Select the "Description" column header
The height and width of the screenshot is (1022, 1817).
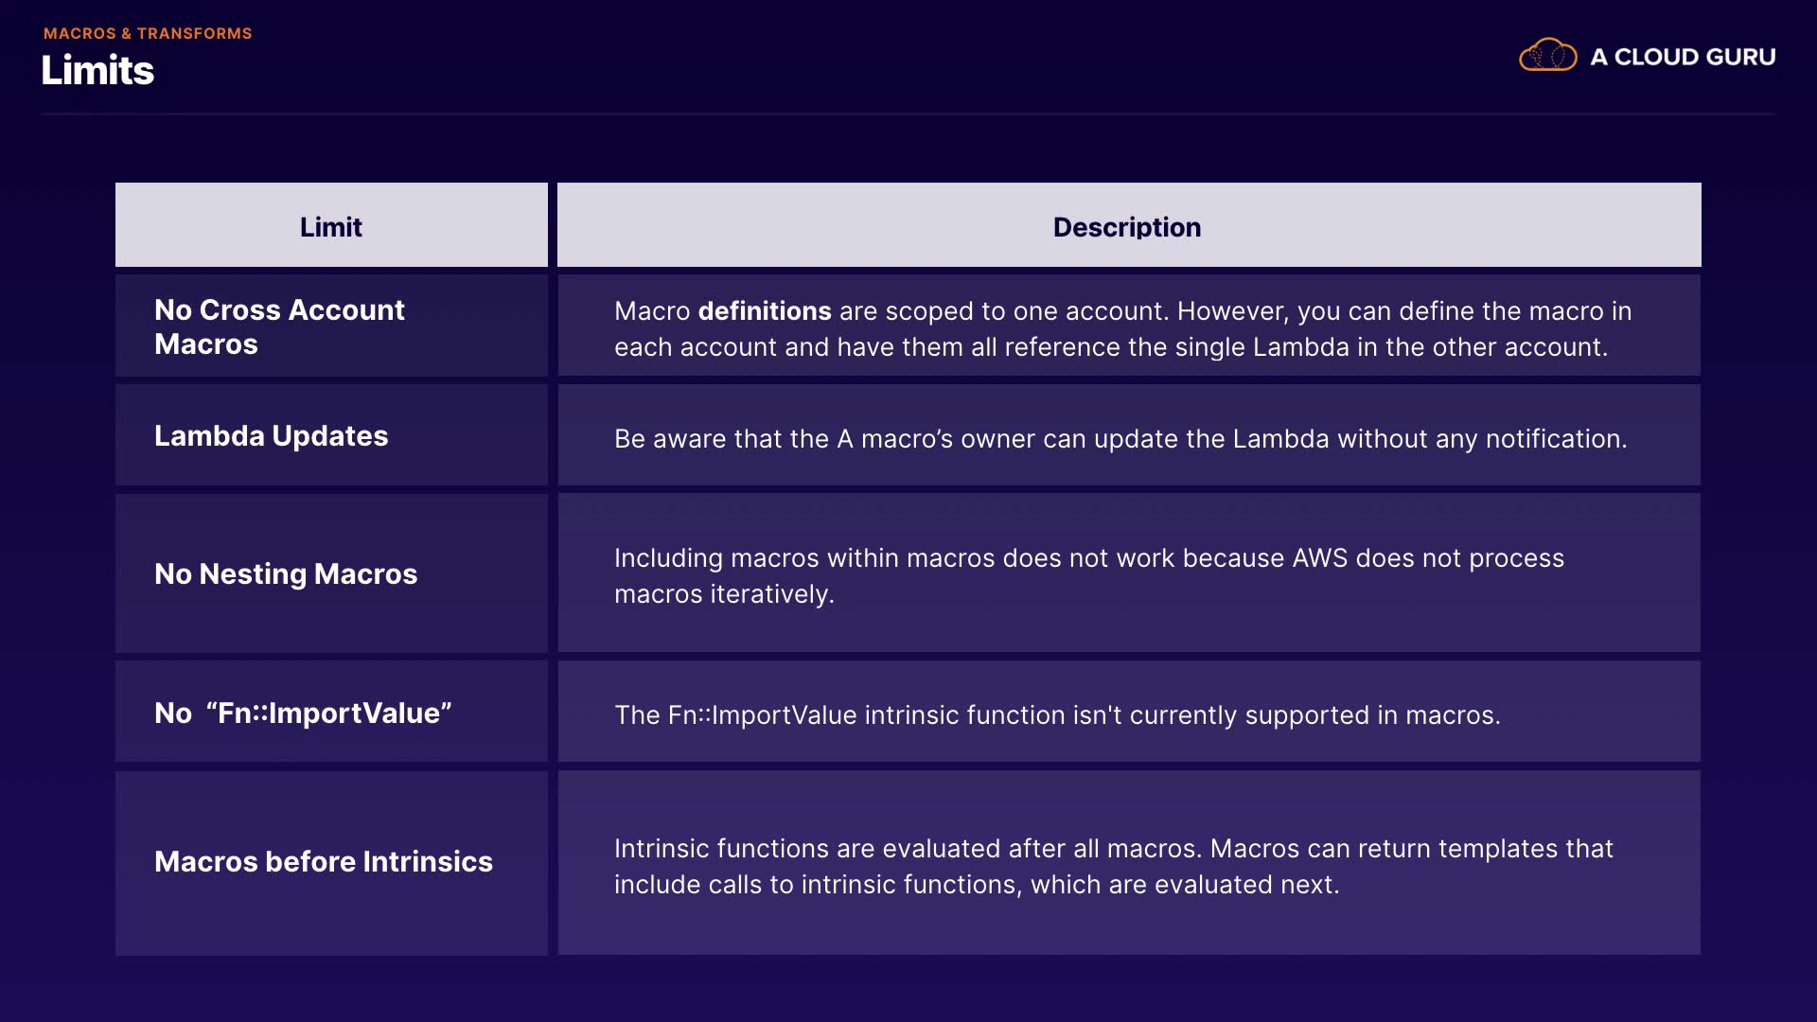tap(1127, 227)
